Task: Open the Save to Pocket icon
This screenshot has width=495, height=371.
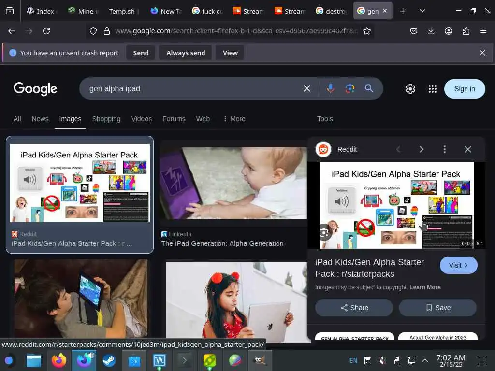Action: click(414, 31)
